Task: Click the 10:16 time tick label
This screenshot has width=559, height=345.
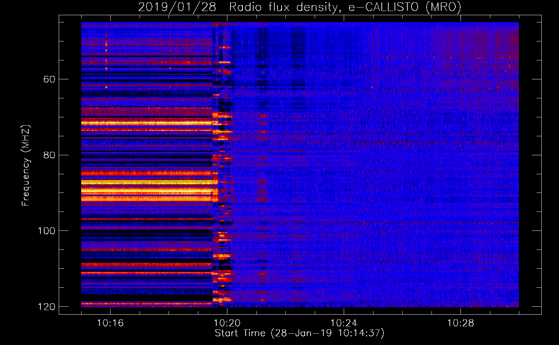Action: (110, 323)
